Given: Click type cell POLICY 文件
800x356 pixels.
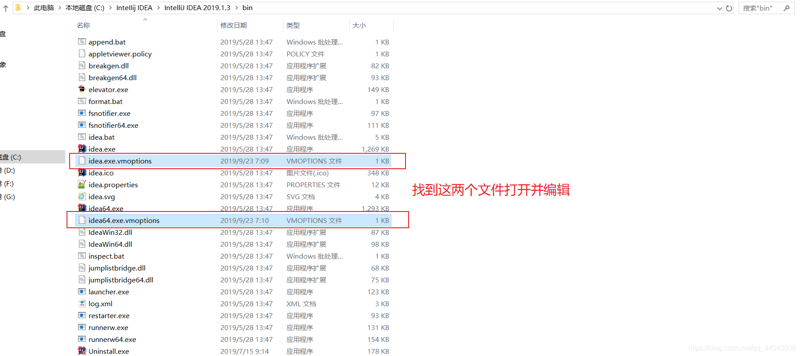Looking at the screenshot, I should tap(305, 54).
